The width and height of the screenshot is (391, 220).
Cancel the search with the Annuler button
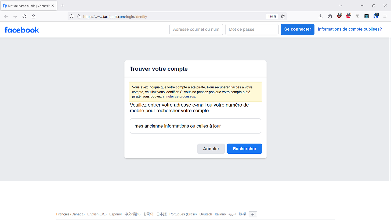[211, 149]
